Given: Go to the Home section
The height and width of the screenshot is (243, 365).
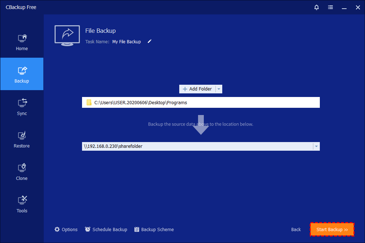Looking at the screenshot, I should pyautogui.click(x=22, y=42).
